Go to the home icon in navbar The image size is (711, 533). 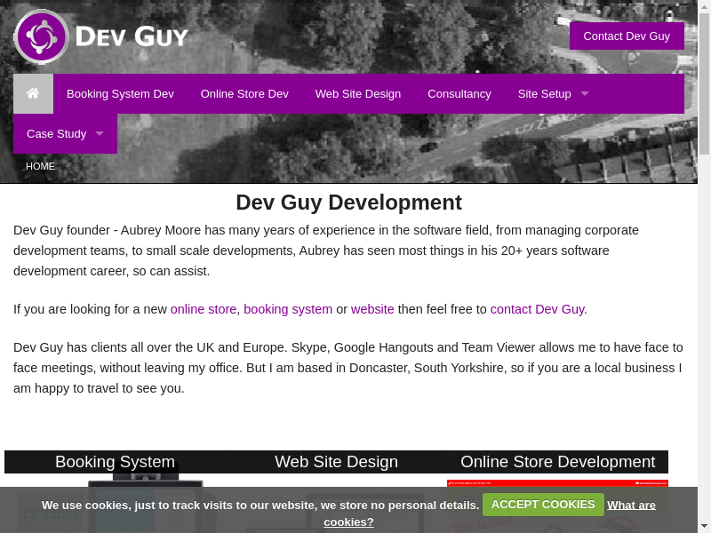33,93
